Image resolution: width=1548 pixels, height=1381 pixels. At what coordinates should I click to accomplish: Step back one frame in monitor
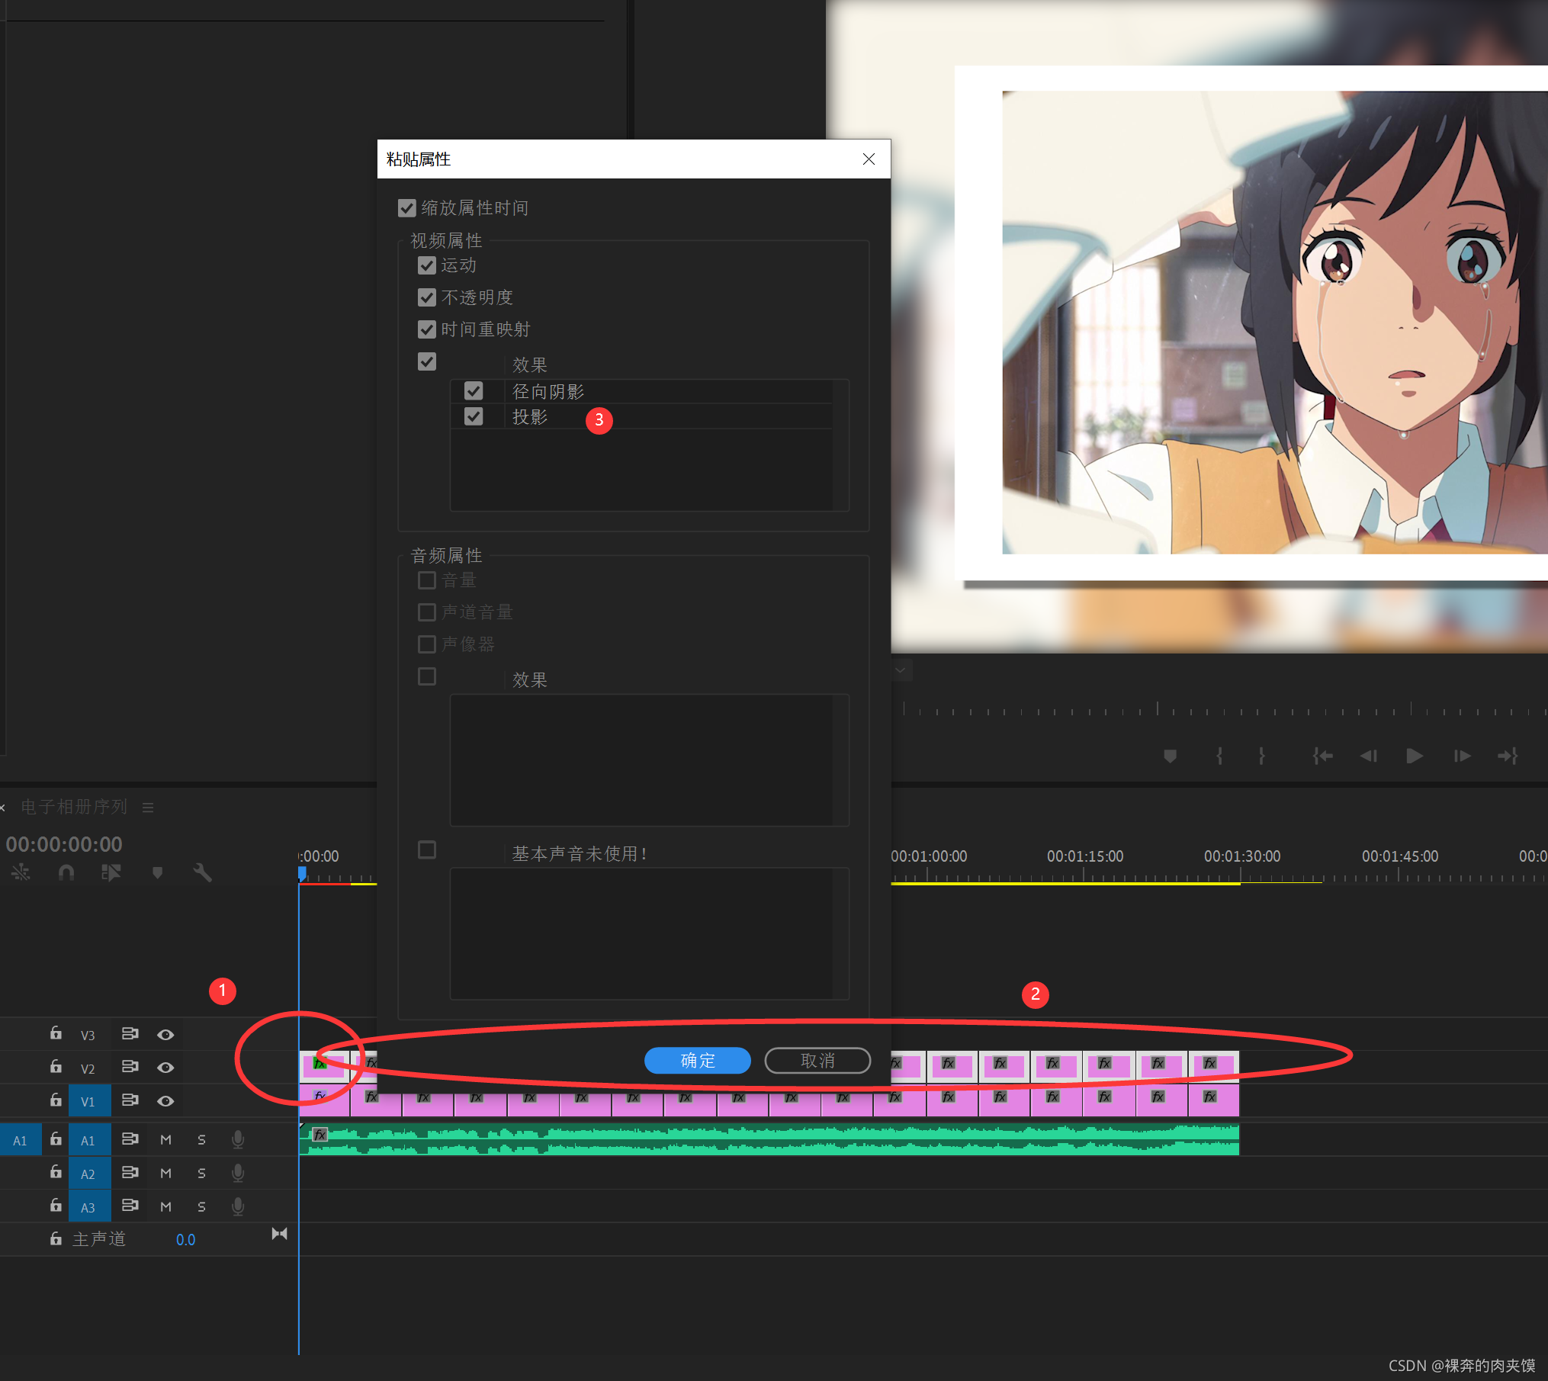click(x=1369, y=756)
